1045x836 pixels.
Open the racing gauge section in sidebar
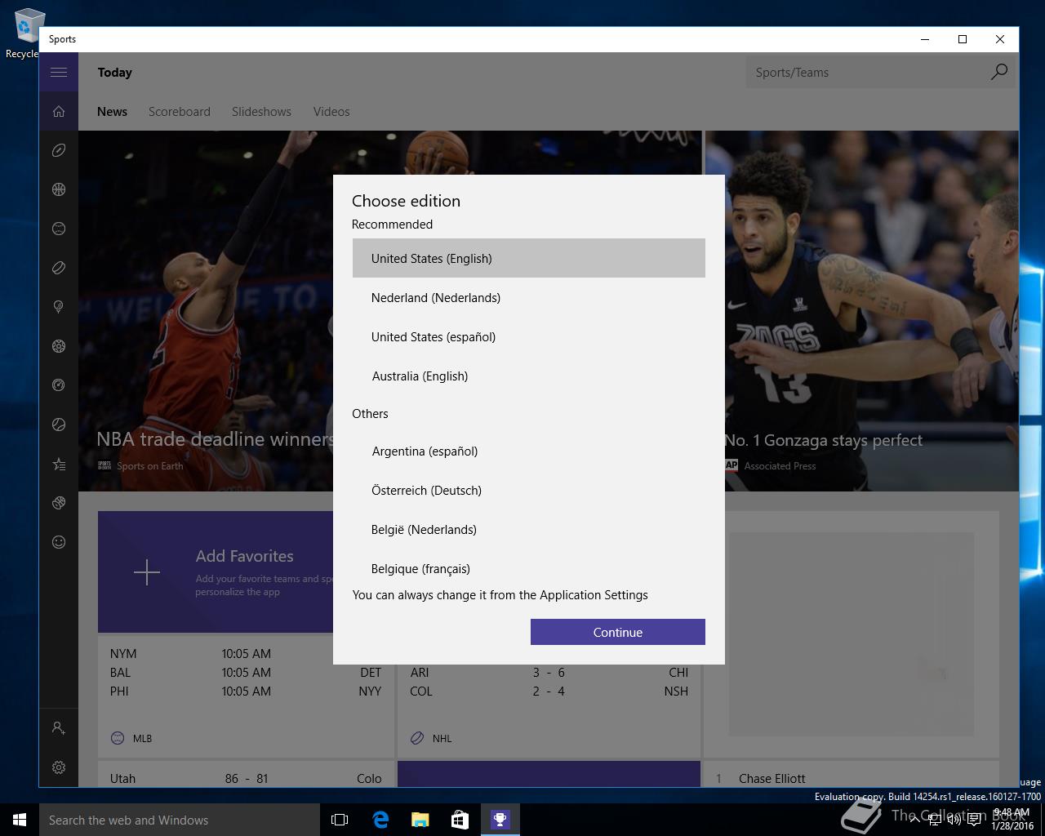point(59,385)
